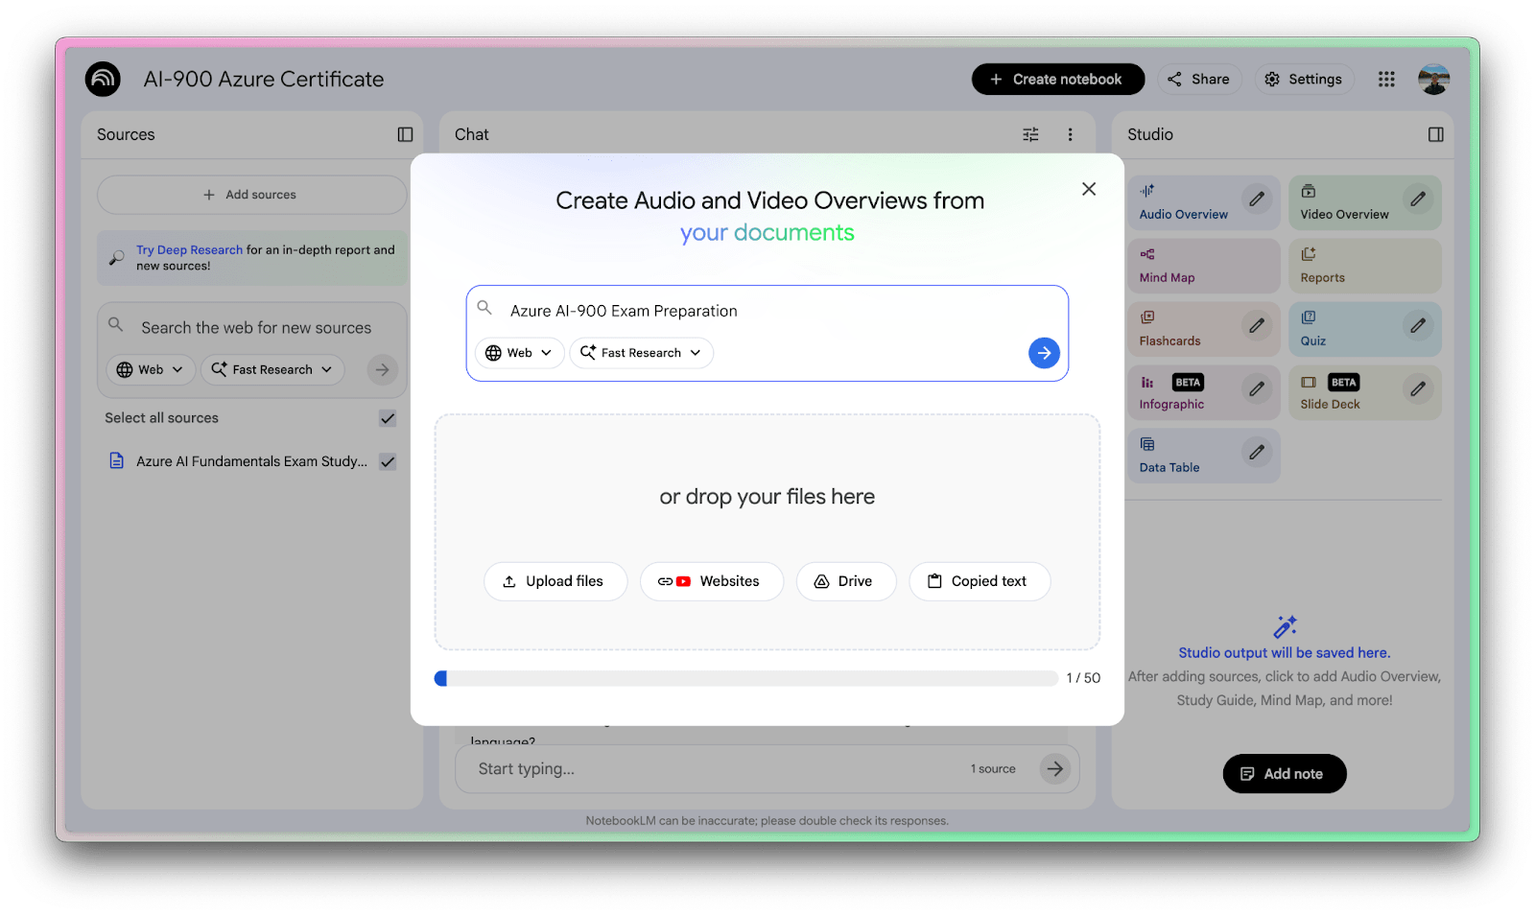
Task: Click the dialog search magnifier icon
Action: (x=484, y=308)
